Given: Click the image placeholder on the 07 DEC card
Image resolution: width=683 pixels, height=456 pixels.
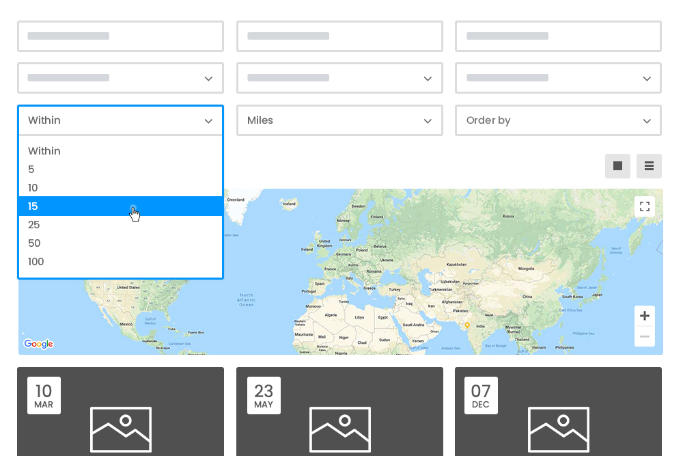Looking at the screenshot, I should coord(558,429).
